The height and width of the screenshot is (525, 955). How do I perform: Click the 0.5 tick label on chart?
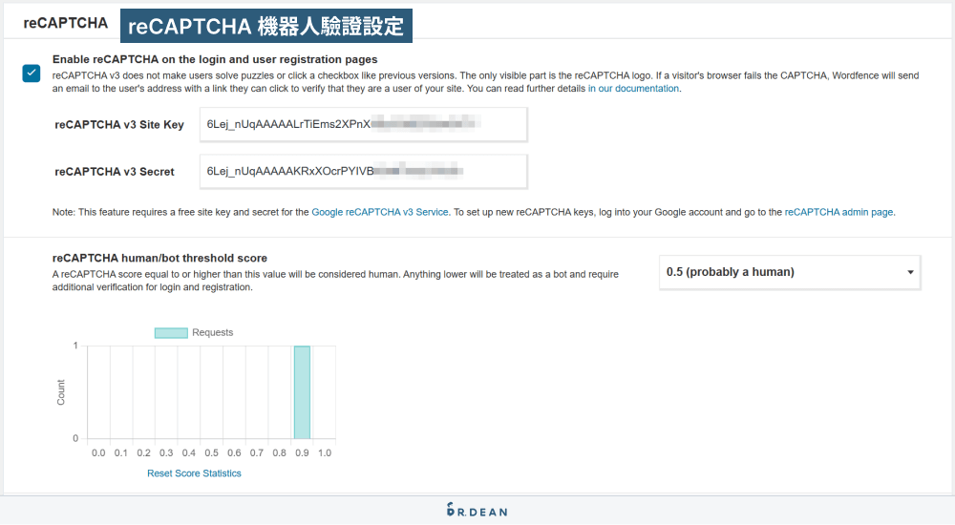click(211, 453)
